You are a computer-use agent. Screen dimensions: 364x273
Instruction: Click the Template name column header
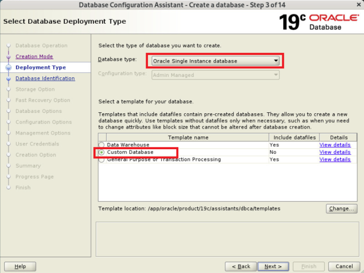tap(187, 137)
